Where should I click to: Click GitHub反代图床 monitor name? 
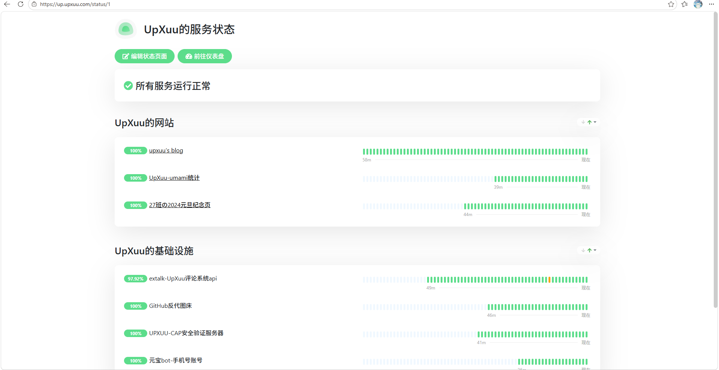[170, 306]
